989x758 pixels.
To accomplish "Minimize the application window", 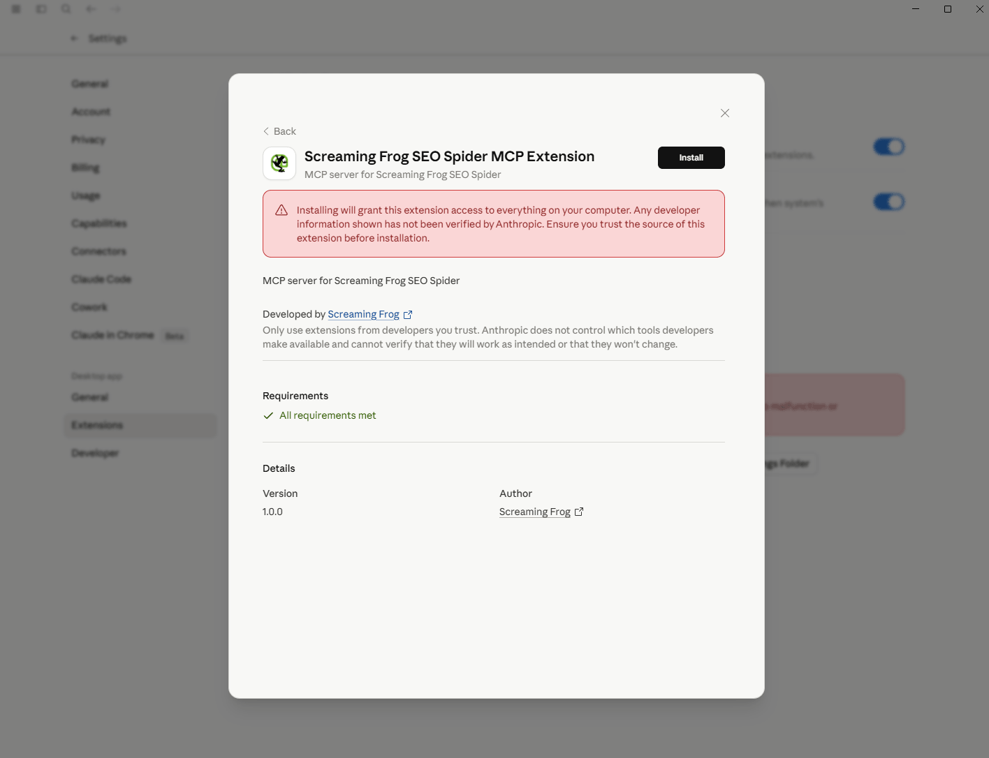I will [x=916, y=9].
